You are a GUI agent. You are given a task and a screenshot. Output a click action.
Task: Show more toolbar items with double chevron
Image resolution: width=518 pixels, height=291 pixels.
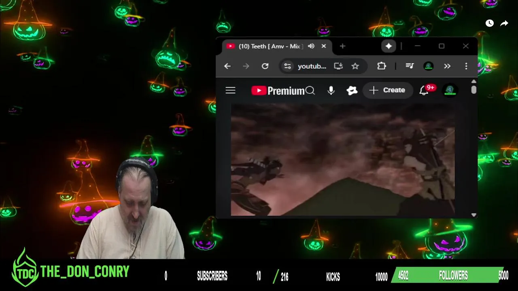(x=447, y=66)
